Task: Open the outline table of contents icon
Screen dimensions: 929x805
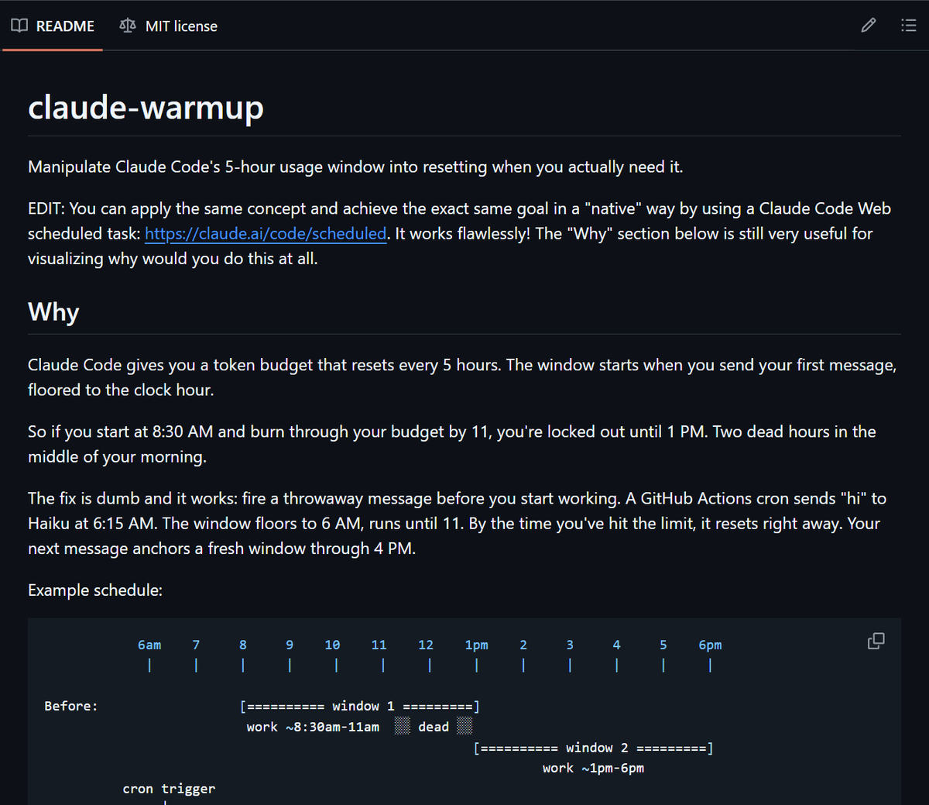Action: 909,26
